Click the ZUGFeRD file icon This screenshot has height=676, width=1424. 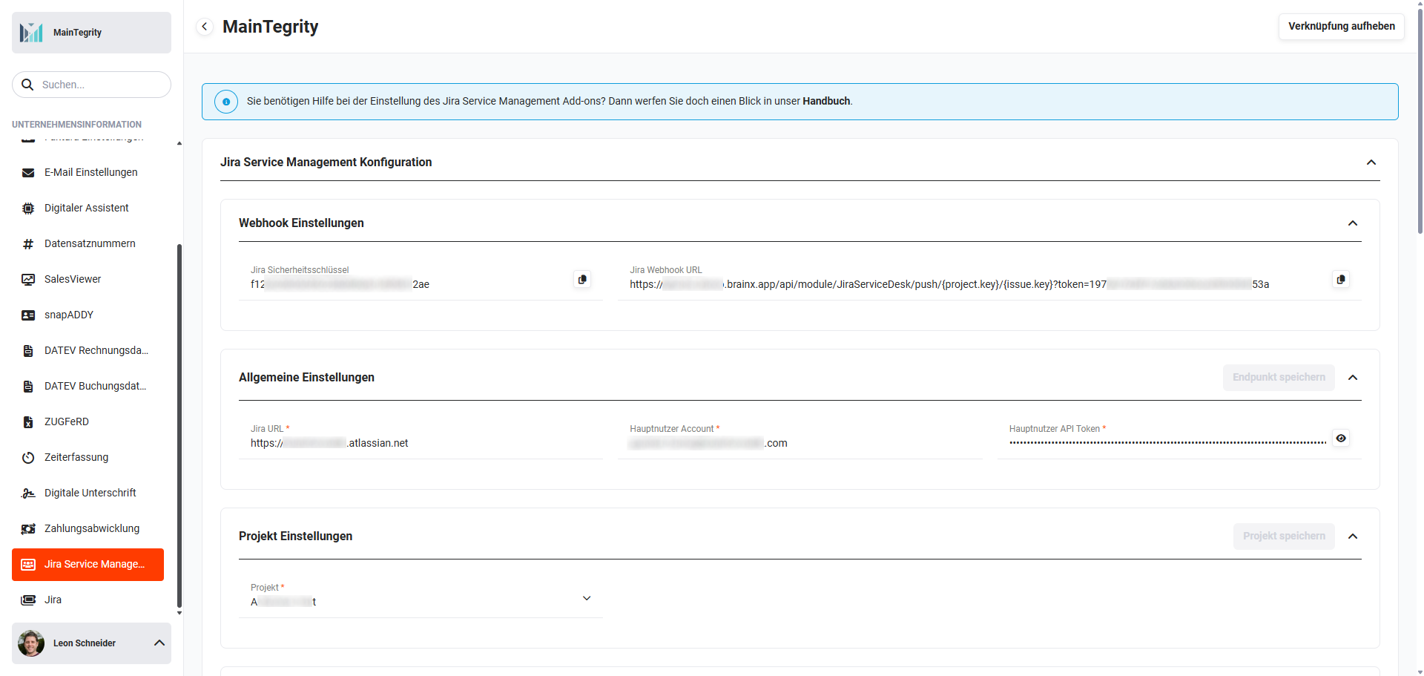(28, 421)
